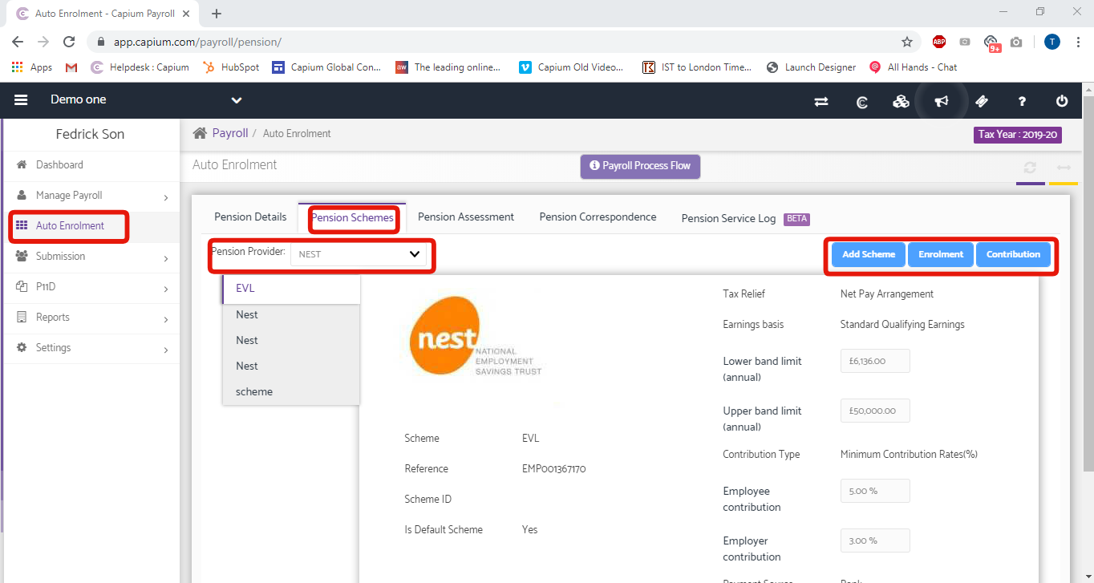Click Enrolment button

pos(941,254)
